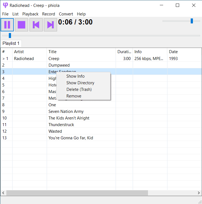Open the List menu
This screenshot has width=202, height=204.
tap(15, 14)
